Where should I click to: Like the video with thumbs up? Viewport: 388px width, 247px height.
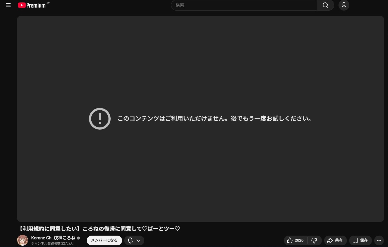[295, 240]
